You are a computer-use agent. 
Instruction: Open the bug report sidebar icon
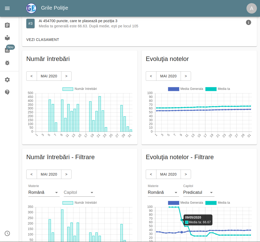coord(7,63)
